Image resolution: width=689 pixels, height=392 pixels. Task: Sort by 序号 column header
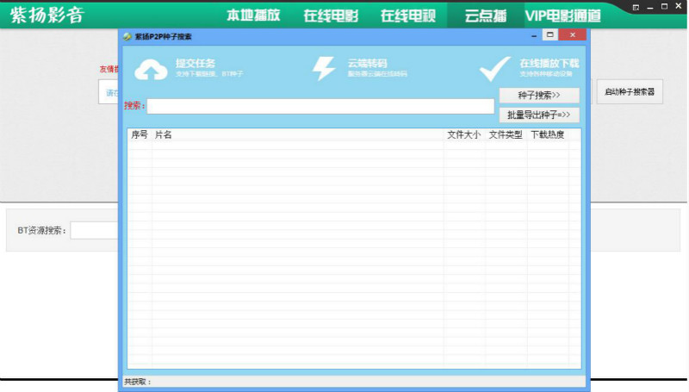140,134
